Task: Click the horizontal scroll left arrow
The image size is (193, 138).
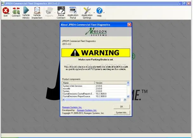Action: tap(63, 100)
